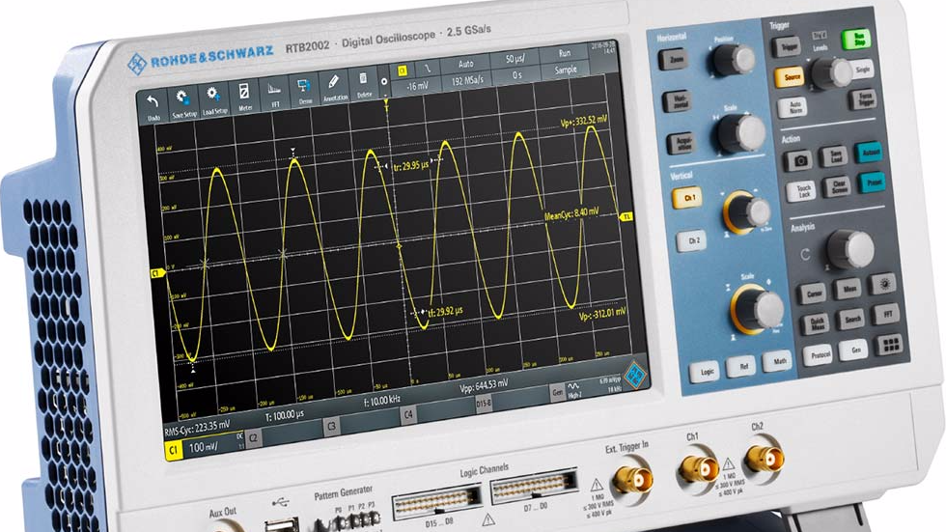Screen dimensions: 946x532
Task: Select the Meter tool icon
Action: coord(245,97)
